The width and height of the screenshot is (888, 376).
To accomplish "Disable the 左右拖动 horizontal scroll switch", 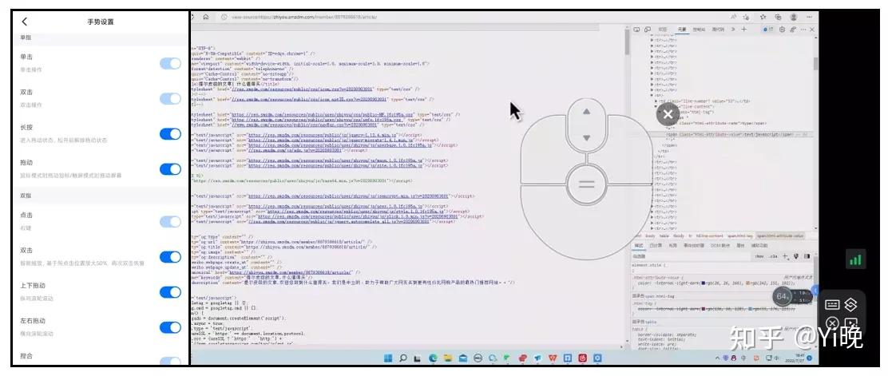I will point(170,327).
